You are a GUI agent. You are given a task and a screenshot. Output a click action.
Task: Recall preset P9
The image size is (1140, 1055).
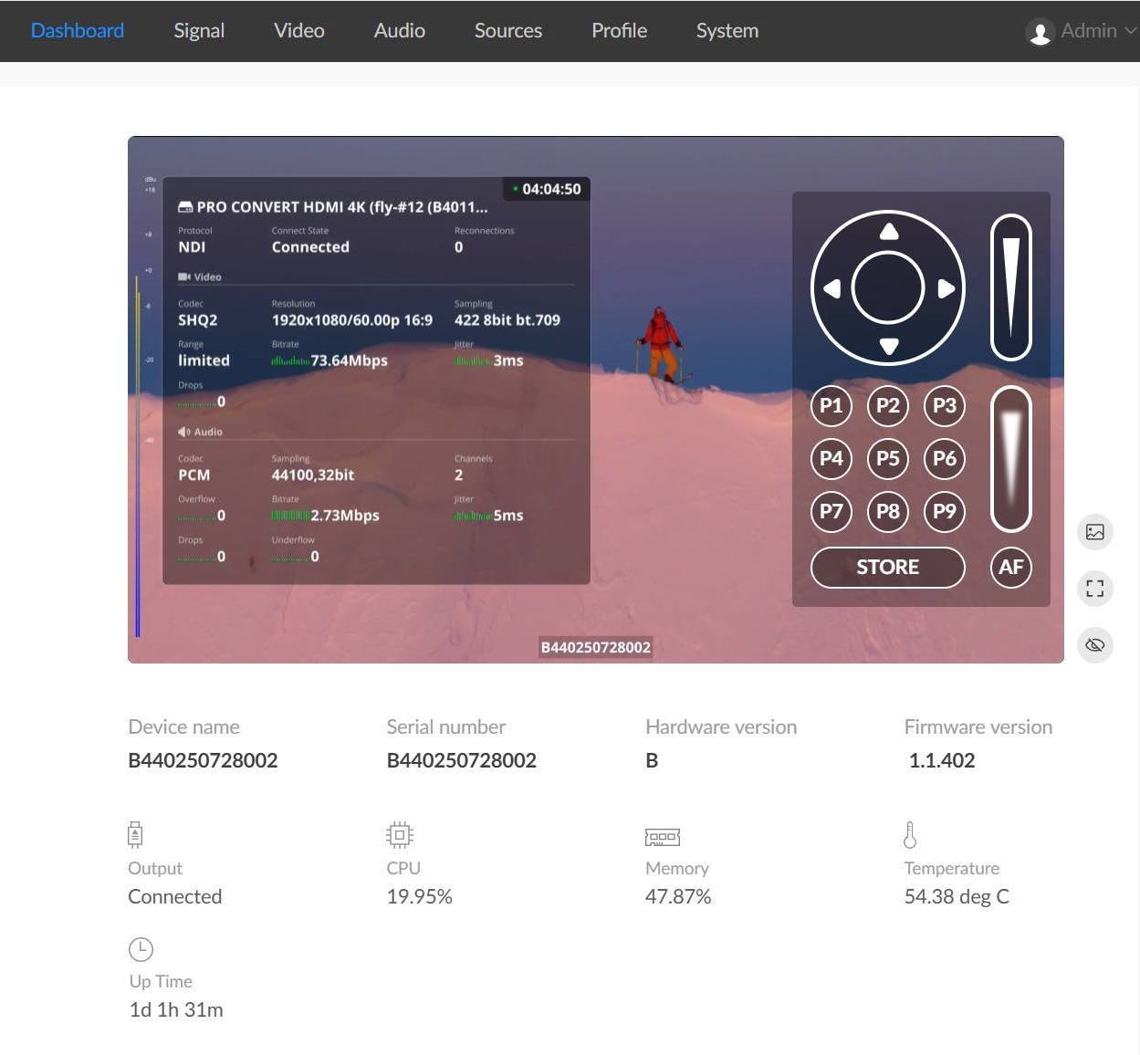click(x=945, y=511)
